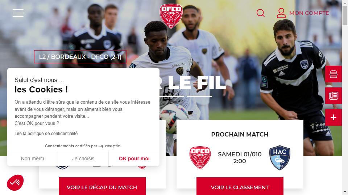Open the burger food sidebar icon

pyautogui.click(x=333, y=74)
